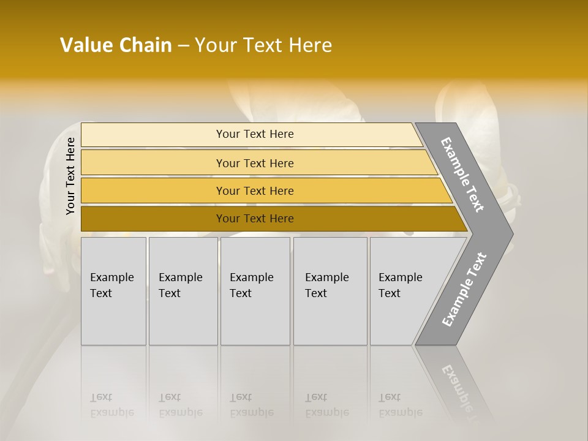Click the dark brown bottom bar
This screenshot has width=588, height=441.
point(254,219)
